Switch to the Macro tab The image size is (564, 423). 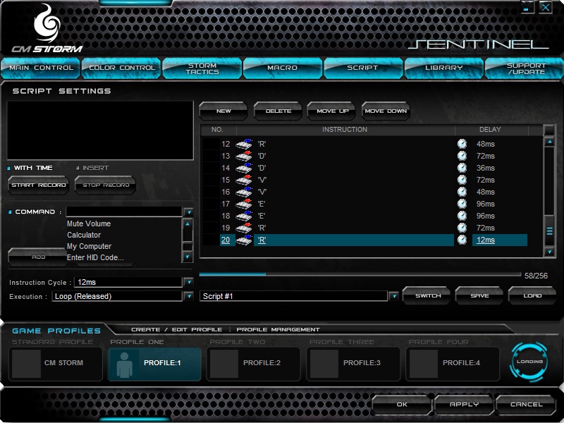coord(283,68)
